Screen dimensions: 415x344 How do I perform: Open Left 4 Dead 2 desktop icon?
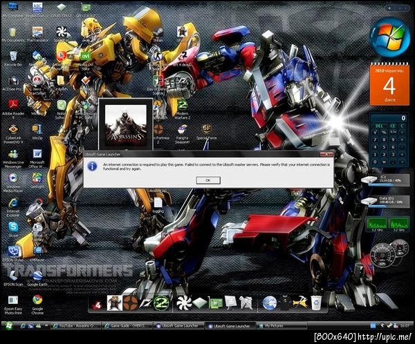(182, 59)
